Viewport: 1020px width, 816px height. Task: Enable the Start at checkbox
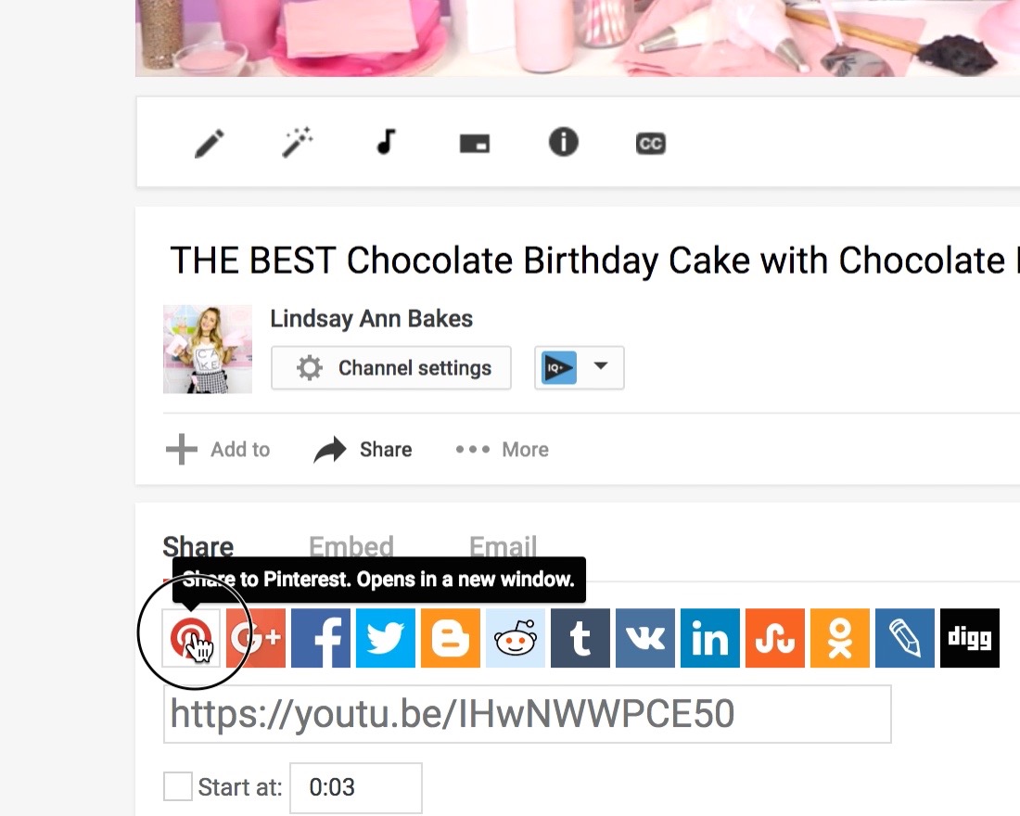(178, 786)
